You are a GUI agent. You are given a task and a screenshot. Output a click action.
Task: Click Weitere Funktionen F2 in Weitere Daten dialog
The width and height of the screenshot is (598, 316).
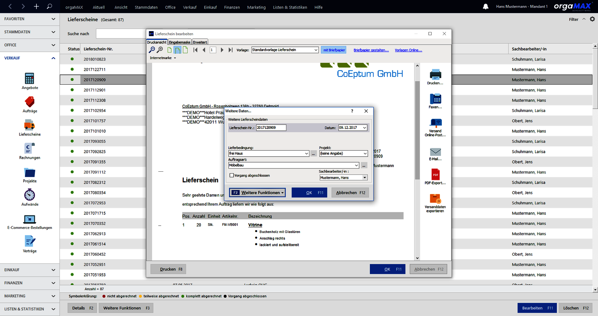point(257,193)
